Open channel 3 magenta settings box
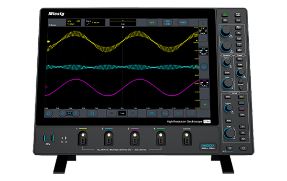This screenshot has height=181, width=287. point(204,83)
